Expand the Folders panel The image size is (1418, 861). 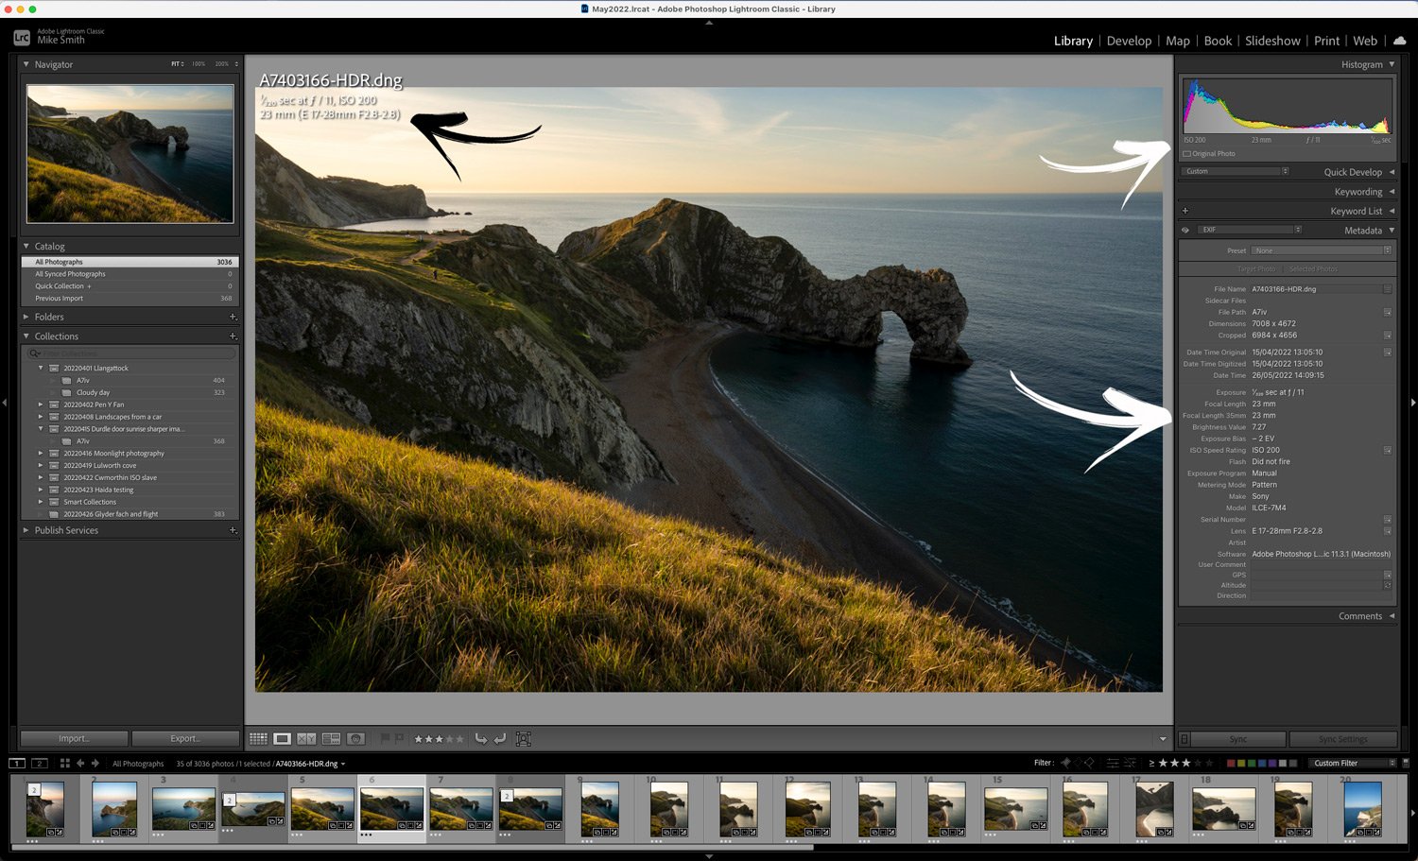click(26, 317)
